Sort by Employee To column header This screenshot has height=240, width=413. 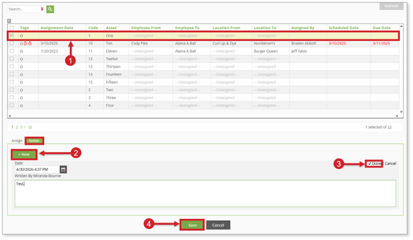(187, 28)
